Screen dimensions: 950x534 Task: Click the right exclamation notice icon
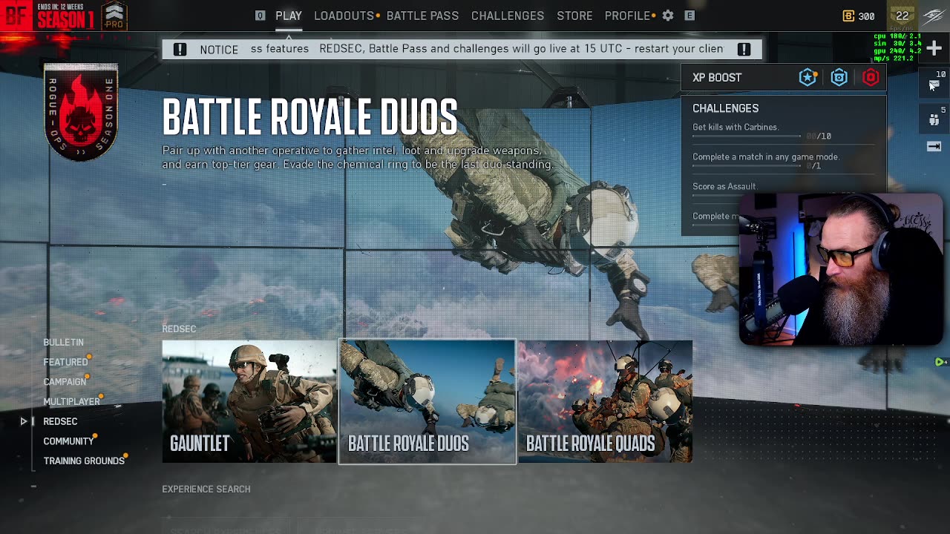click(744, 49)
